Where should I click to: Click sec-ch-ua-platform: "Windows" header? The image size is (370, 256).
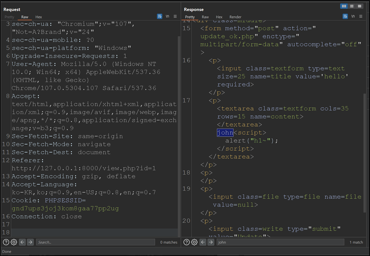(71, 48)
